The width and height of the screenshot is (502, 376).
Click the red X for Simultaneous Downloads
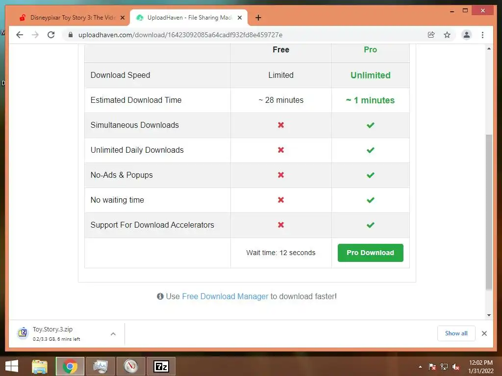point(281,125)
